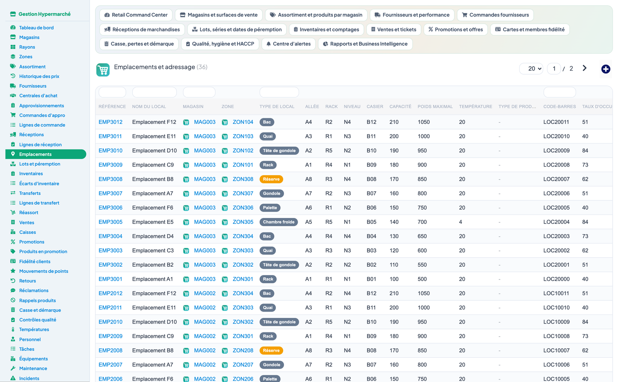The image size is (619, 382).
Task: Click the Magasin filter input
Action: (199, 92)
